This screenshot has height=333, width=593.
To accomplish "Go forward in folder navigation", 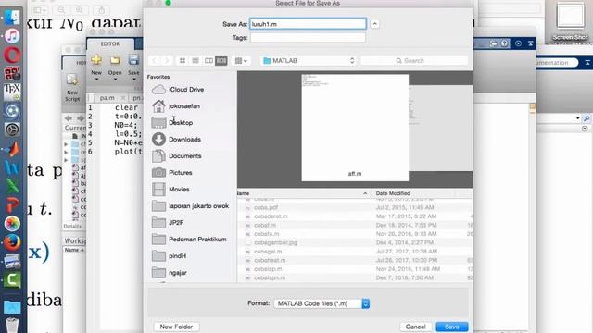I will [x=167, y=60].
